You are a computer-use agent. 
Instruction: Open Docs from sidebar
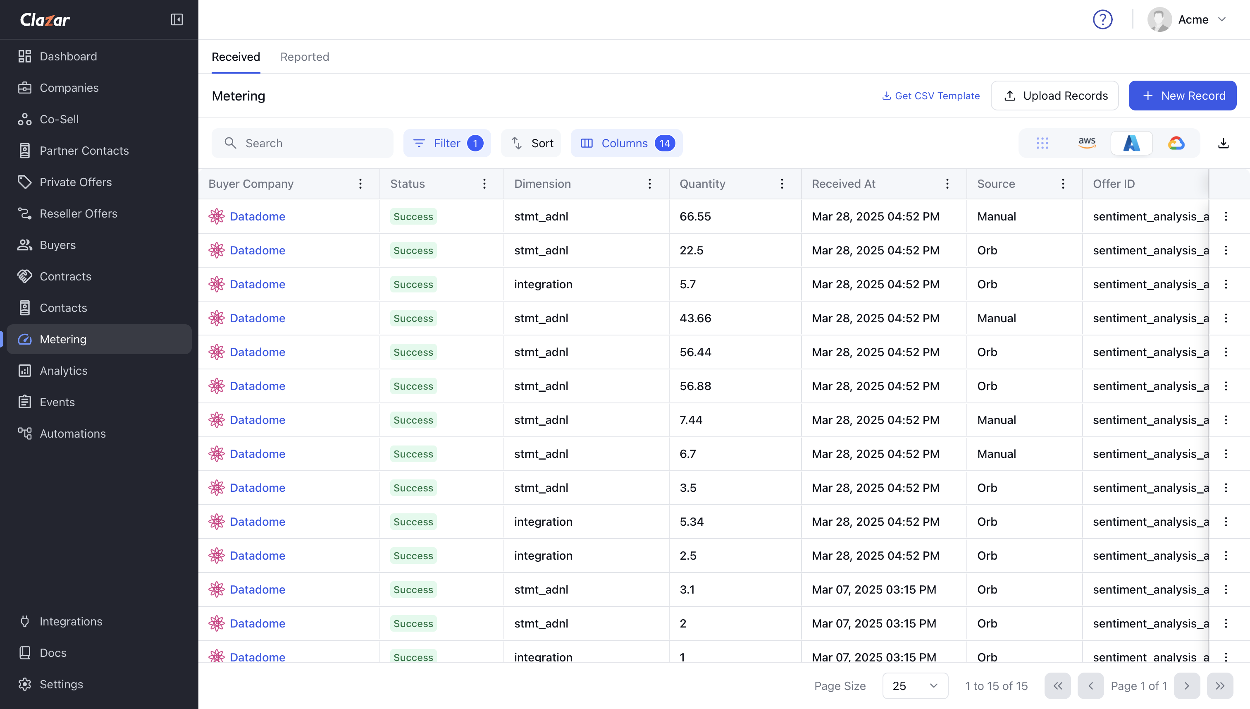pos(99,652)
